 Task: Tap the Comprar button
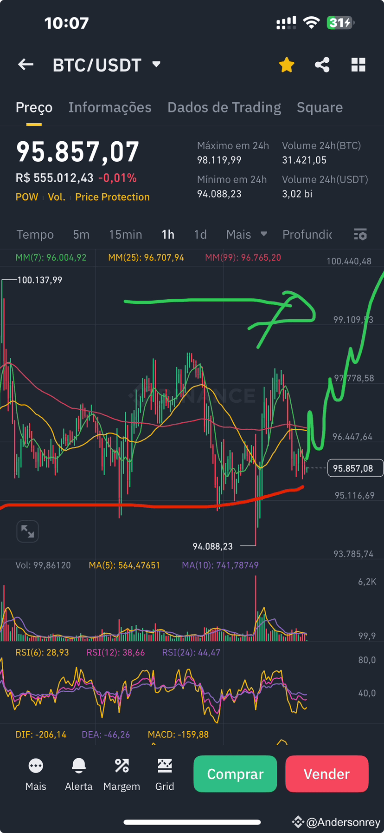click(235, 774)
